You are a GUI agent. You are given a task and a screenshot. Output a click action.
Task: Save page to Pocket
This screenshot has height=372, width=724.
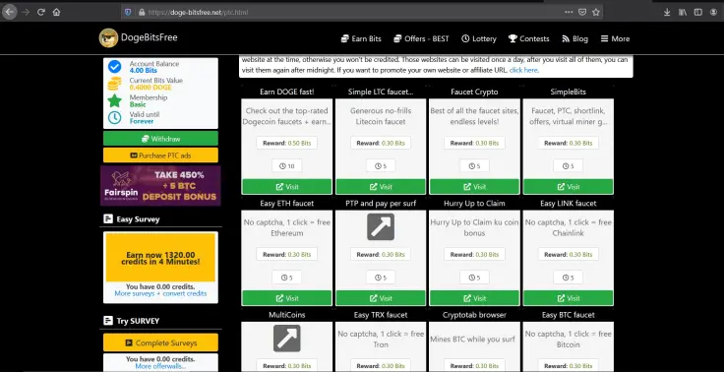pos(582,12)
